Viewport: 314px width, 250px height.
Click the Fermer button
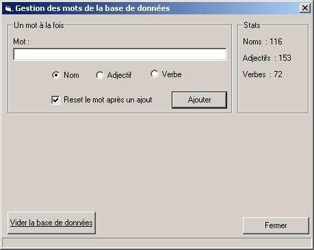[x=276, y=225]
